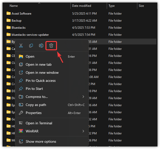Viewport: 160px width, 149px height.
Task: Select the Avast Software folder
Action: coord(21,14)
